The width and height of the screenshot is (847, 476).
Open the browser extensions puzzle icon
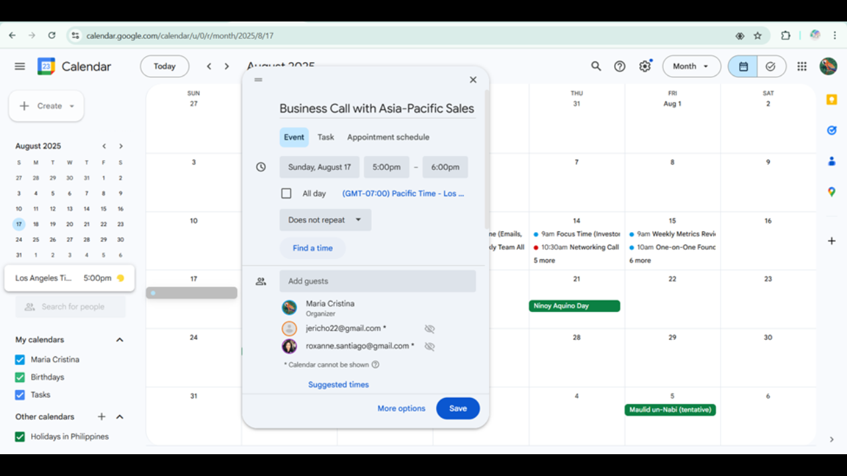point(785,36)
